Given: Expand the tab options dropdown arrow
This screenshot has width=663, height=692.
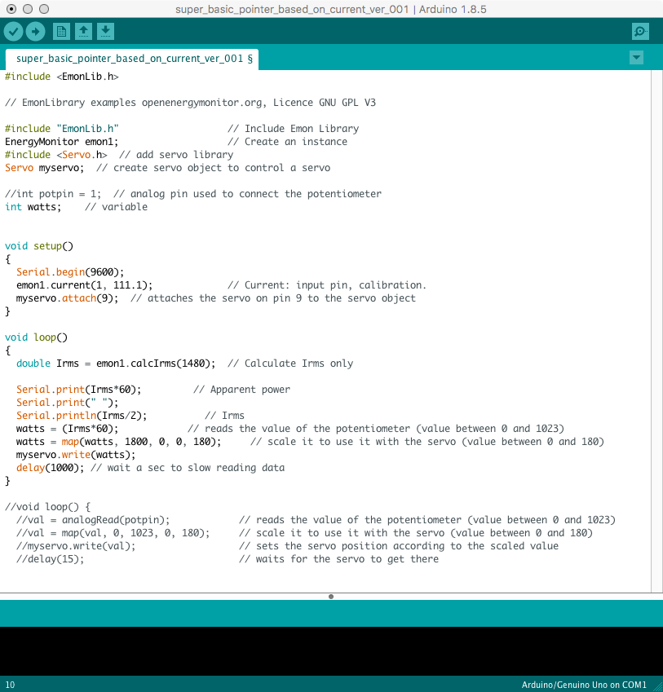Looking at the screenshot, I should pyautogui.click(x=637, y=58).
